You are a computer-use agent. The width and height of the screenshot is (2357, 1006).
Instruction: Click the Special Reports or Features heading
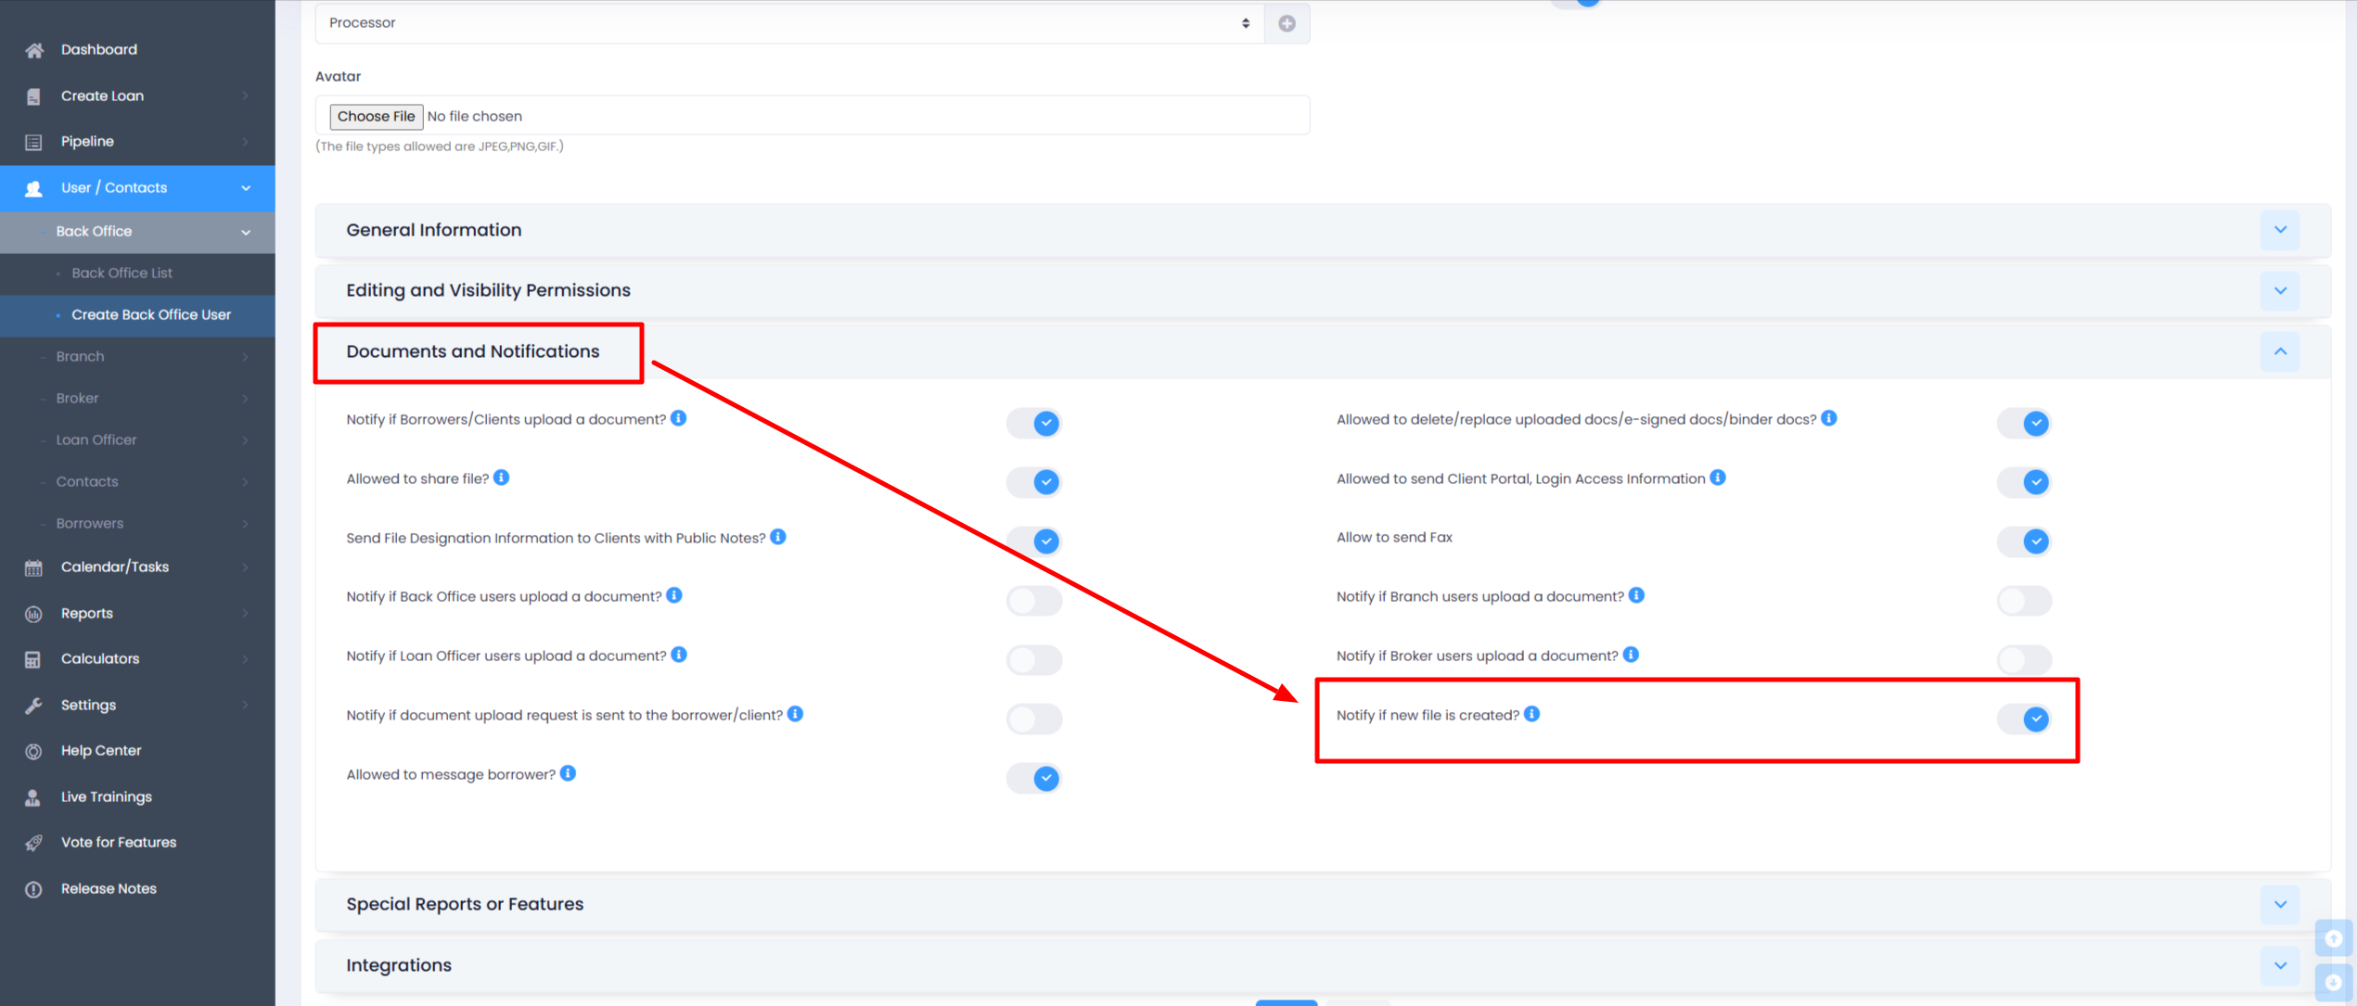click(x=465, y=904)
